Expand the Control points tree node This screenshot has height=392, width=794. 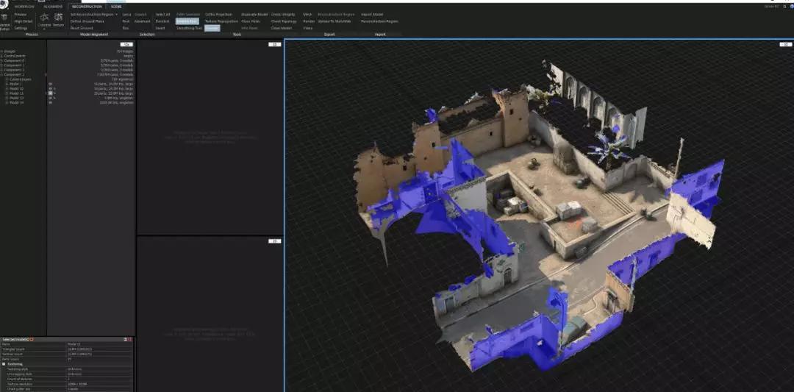tap(1, 56)
